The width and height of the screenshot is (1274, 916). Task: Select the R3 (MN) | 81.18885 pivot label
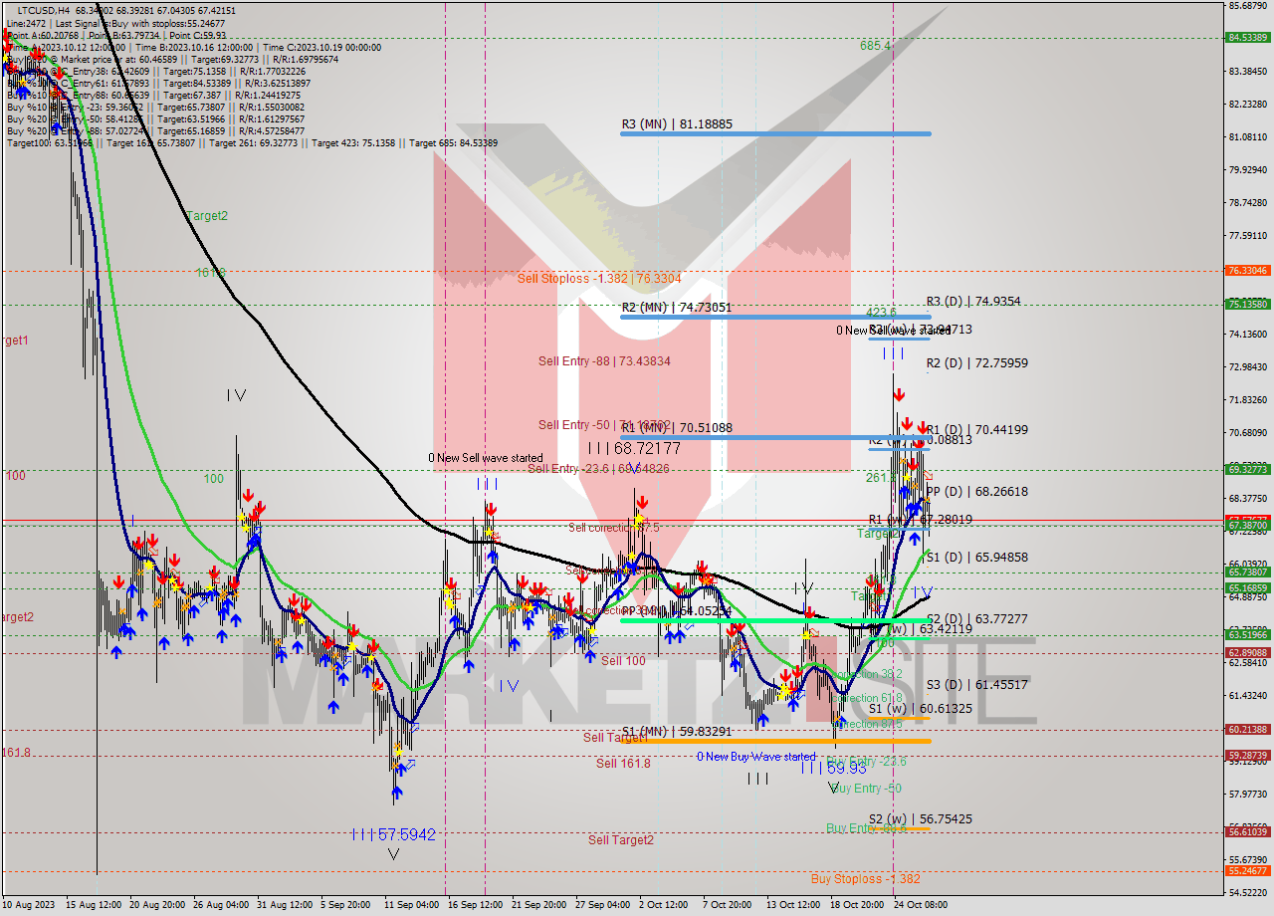tap(677, 124)
